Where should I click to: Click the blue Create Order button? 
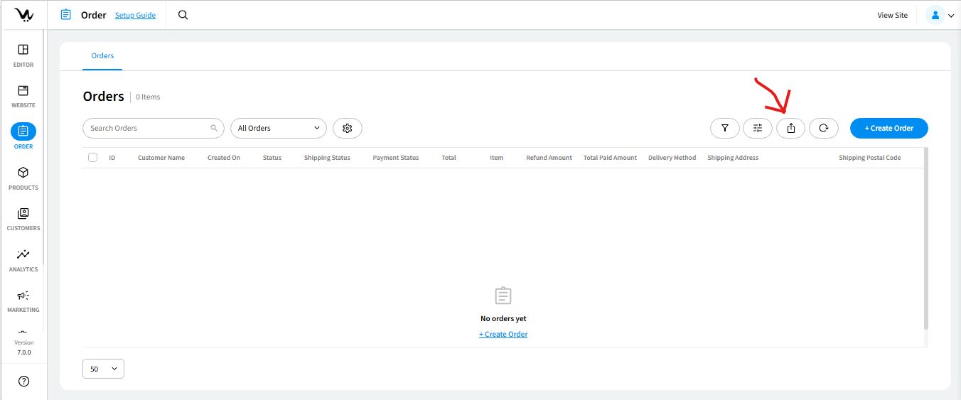888,129
